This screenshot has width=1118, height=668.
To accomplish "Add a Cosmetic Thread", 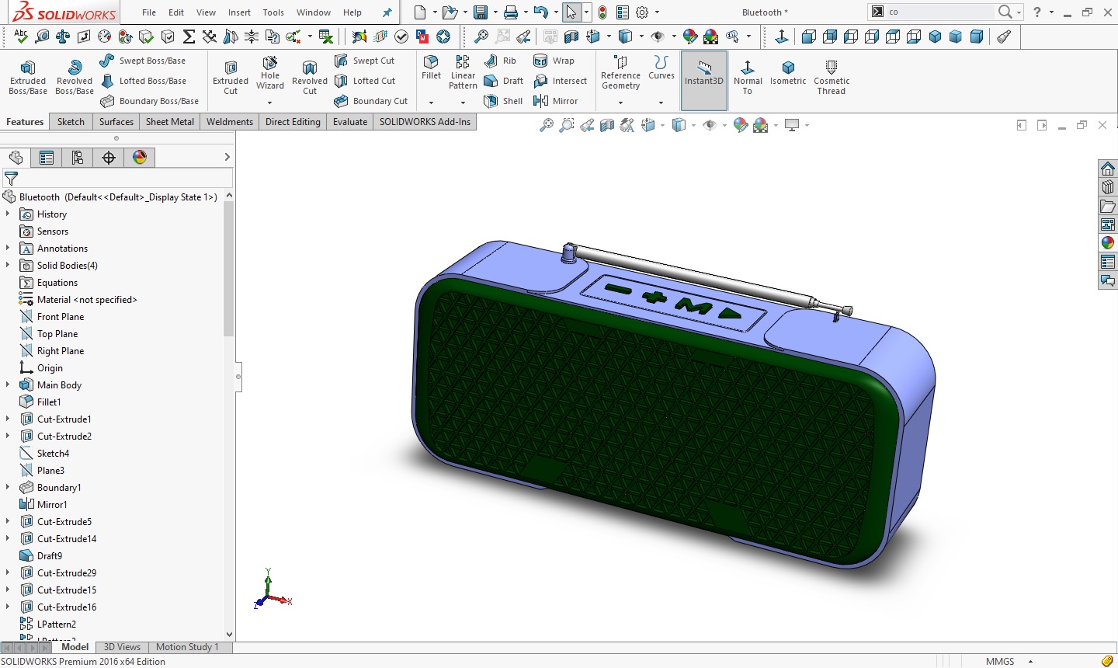I will (x=832, y=78).
